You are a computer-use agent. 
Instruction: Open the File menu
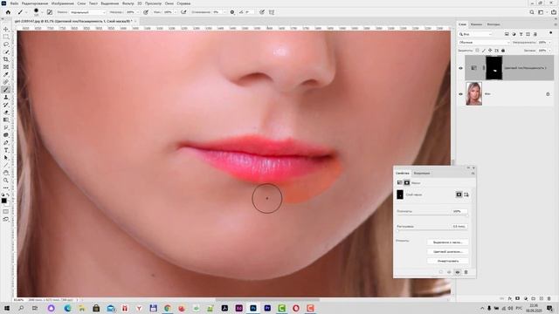pos(14,3)
